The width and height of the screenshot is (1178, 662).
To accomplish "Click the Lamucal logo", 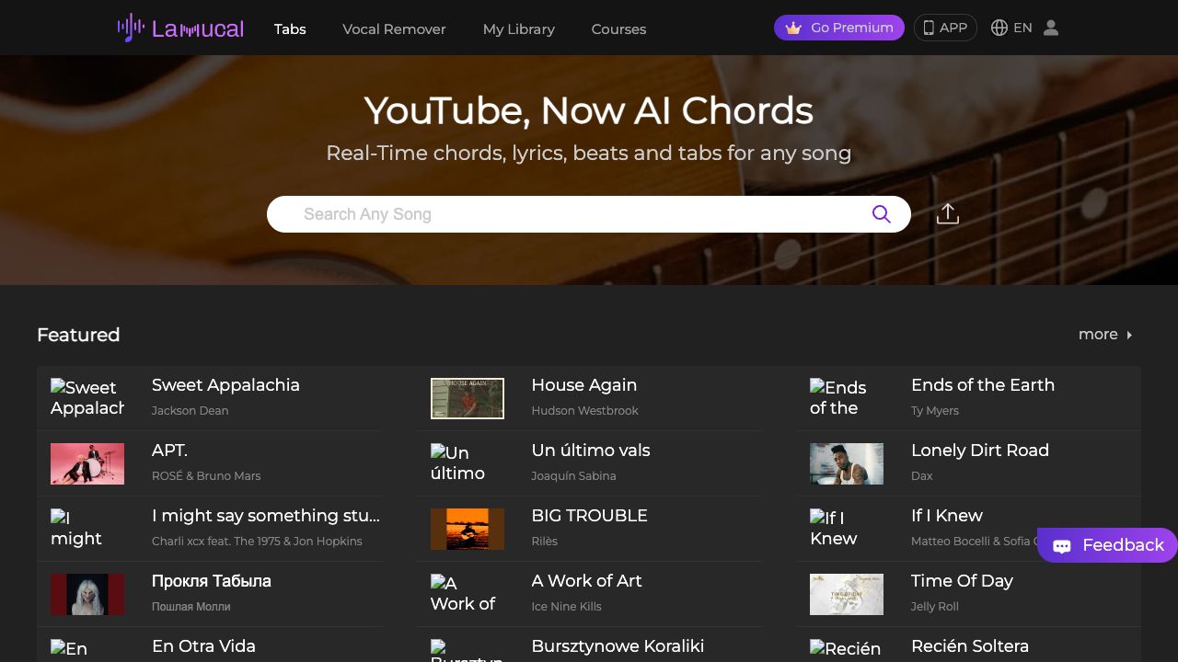I will (x=180, y=28).
